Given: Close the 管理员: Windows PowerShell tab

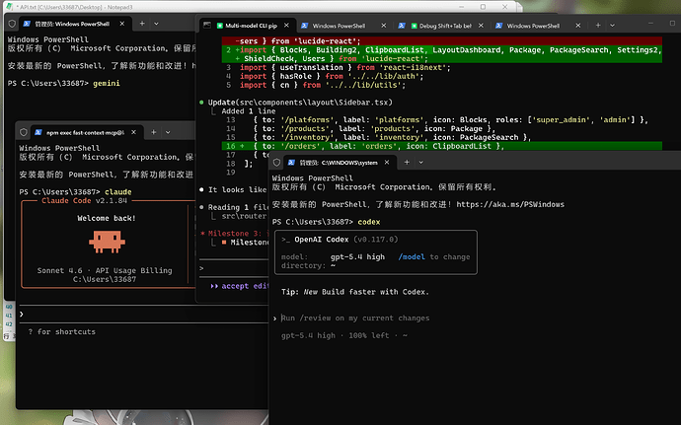Looking at the screenshot, I should click(x=122, y=24).
